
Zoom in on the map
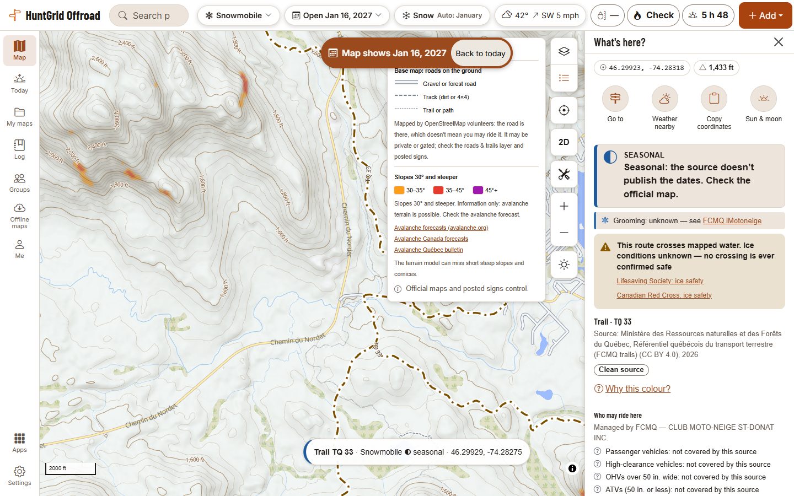564,206
